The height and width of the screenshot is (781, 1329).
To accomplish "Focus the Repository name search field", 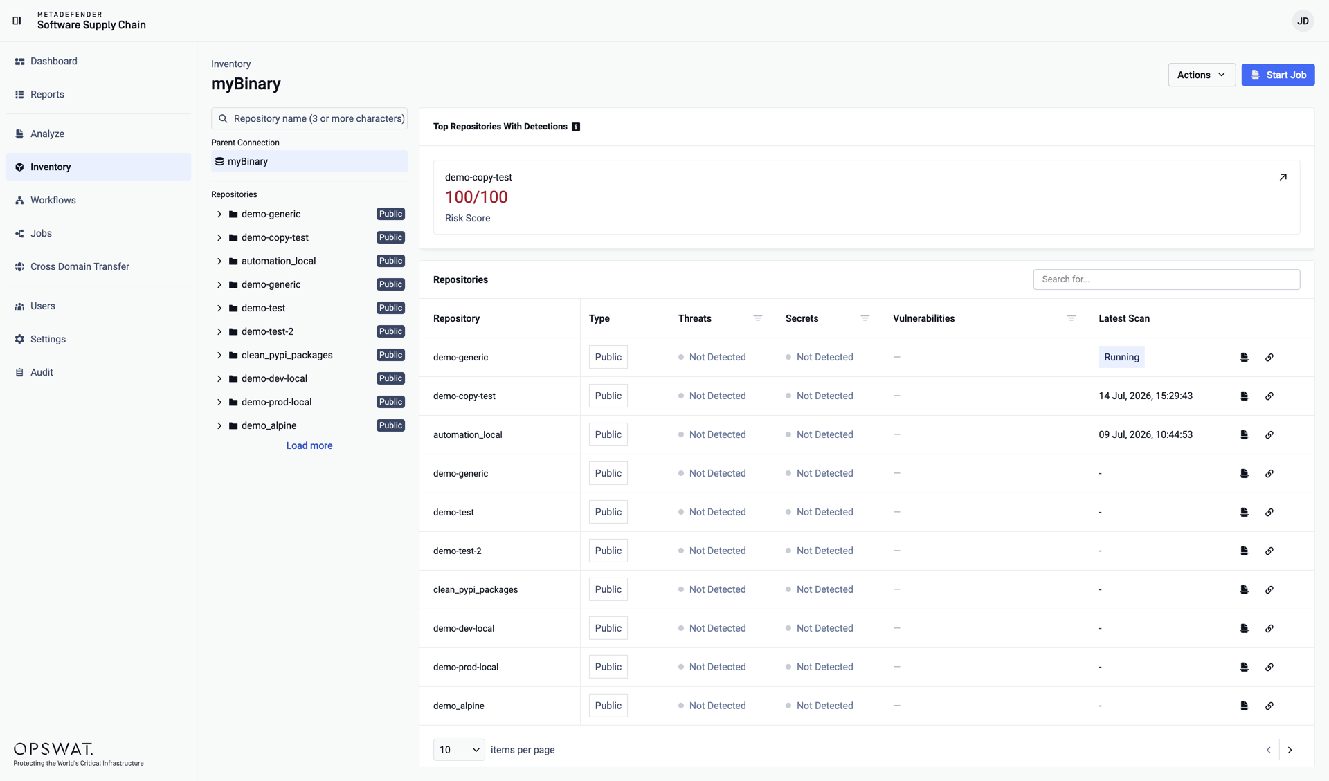I will (309, 119).
